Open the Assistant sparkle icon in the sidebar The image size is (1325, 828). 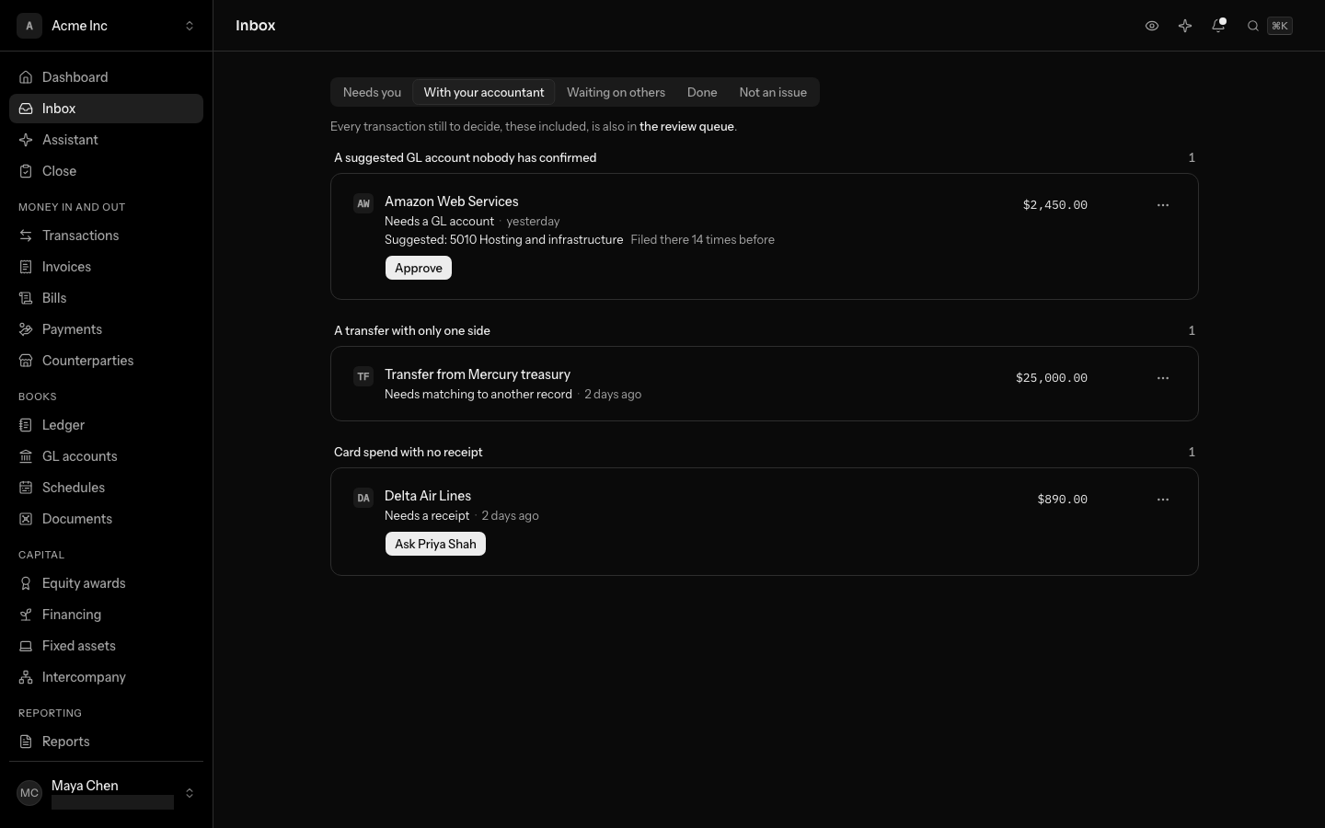26,140
